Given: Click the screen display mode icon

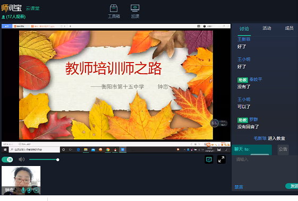Looking at the screenshot, I should (x=209, y=160).
